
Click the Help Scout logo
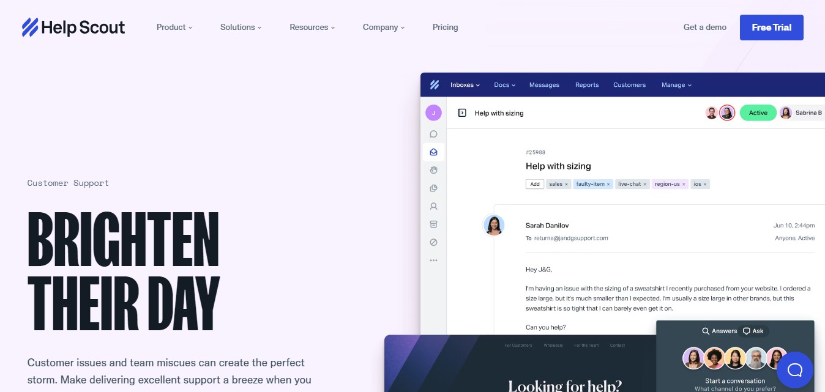(73, 28)
